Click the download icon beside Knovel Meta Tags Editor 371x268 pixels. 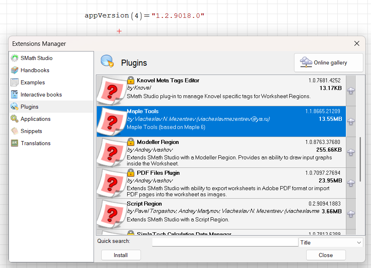coord(351,91)
